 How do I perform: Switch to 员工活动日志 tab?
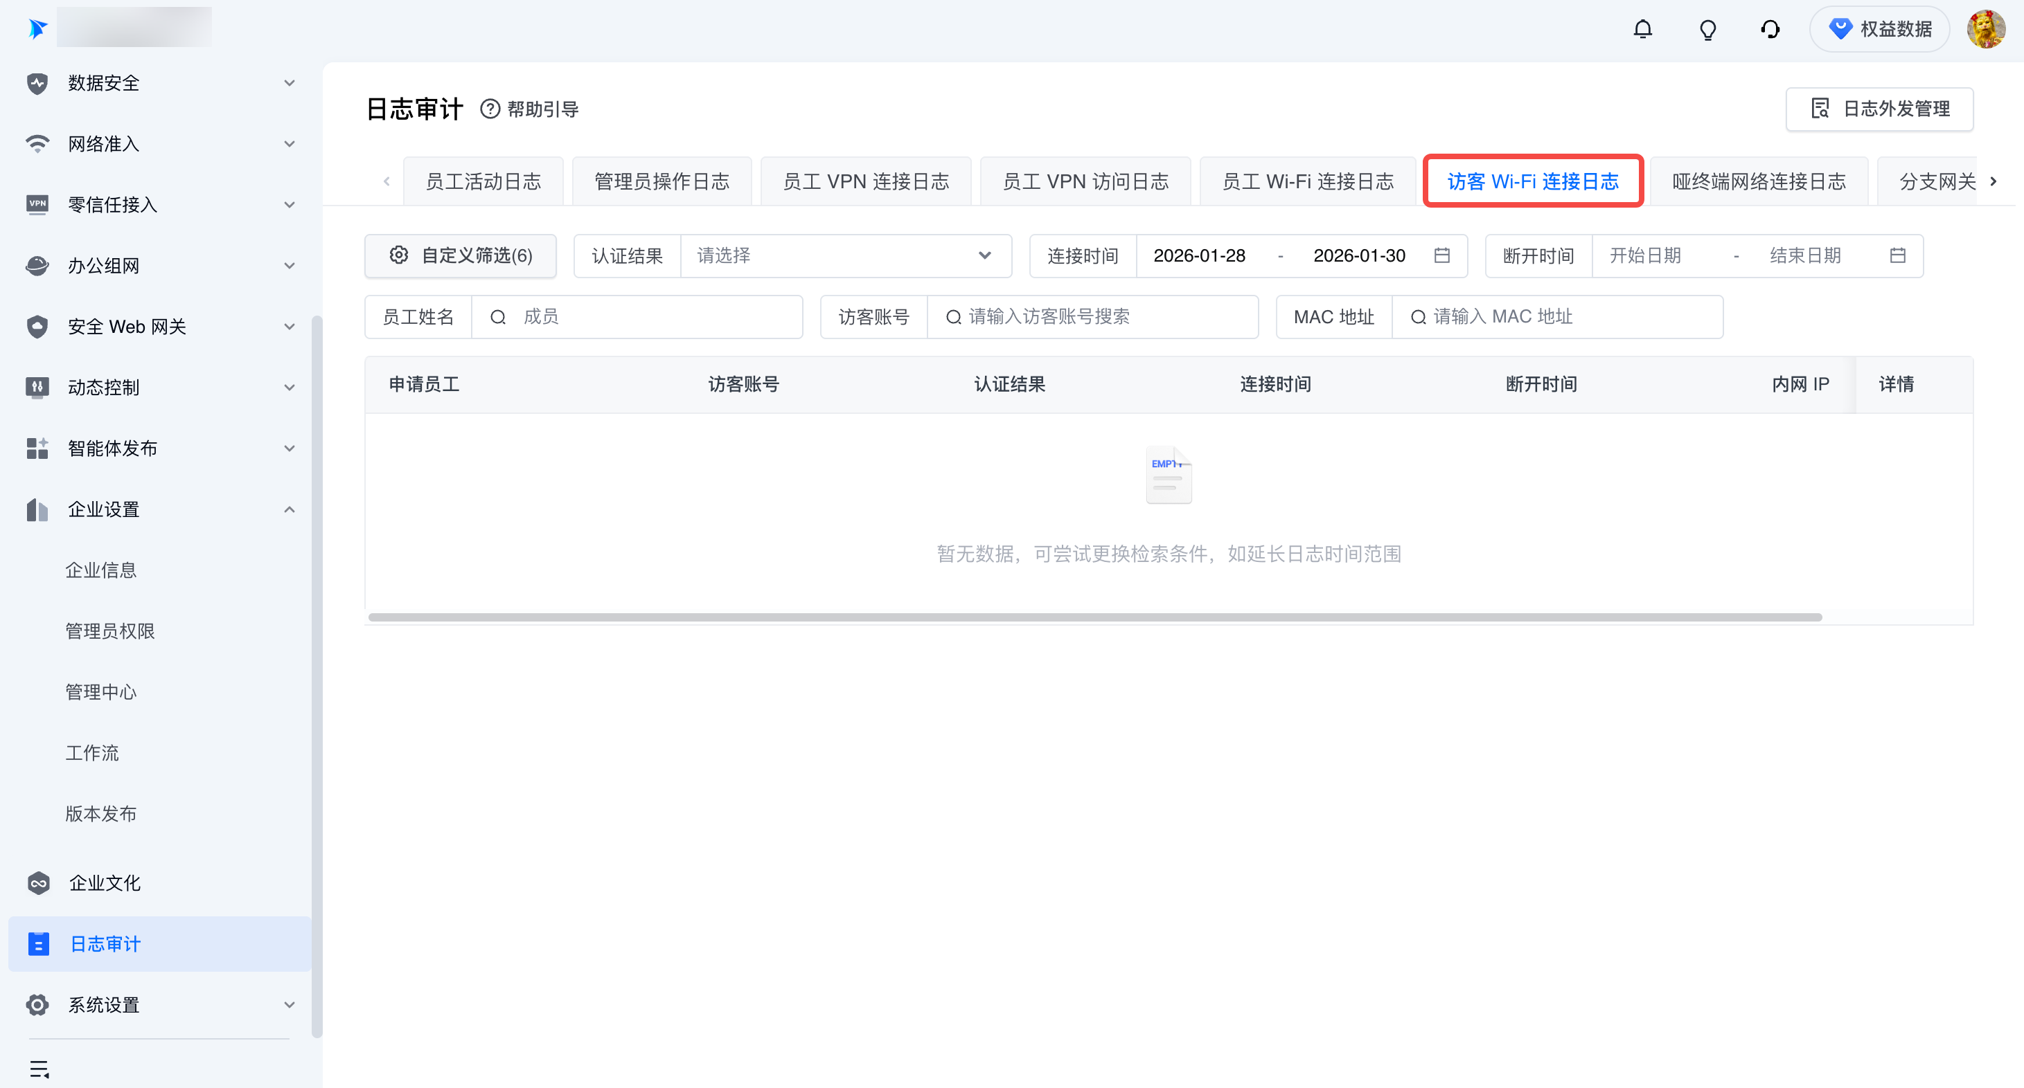point(483,181)
